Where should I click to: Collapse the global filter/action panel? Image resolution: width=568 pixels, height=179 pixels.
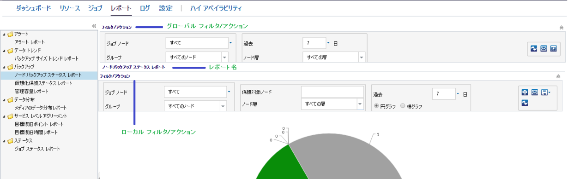561,28
